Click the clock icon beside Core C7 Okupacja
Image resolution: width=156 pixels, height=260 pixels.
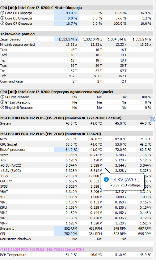(x=2, y=23)
